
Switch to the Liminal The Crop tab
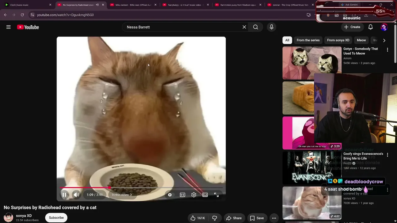coord(291,5)
